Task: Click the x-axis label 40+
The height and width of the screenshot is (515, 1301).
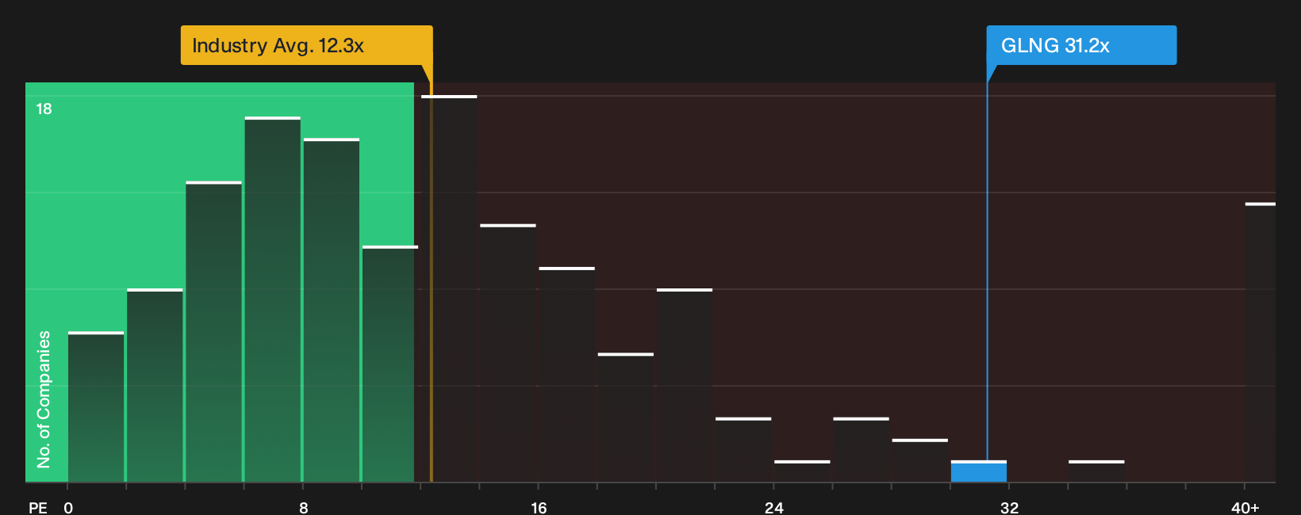Action: coord(1245,507)
